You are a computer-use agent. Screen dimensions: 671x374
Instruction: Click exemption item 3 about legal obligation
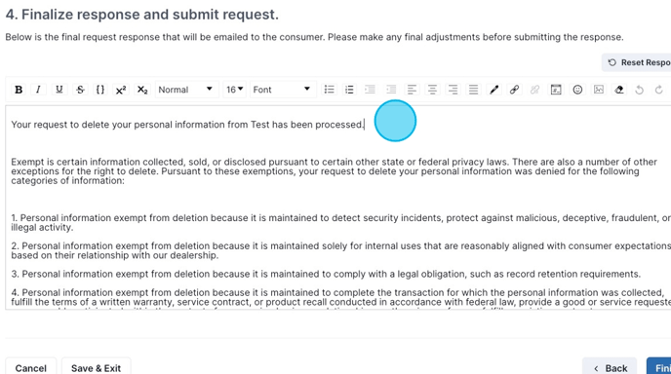(326, 274)
